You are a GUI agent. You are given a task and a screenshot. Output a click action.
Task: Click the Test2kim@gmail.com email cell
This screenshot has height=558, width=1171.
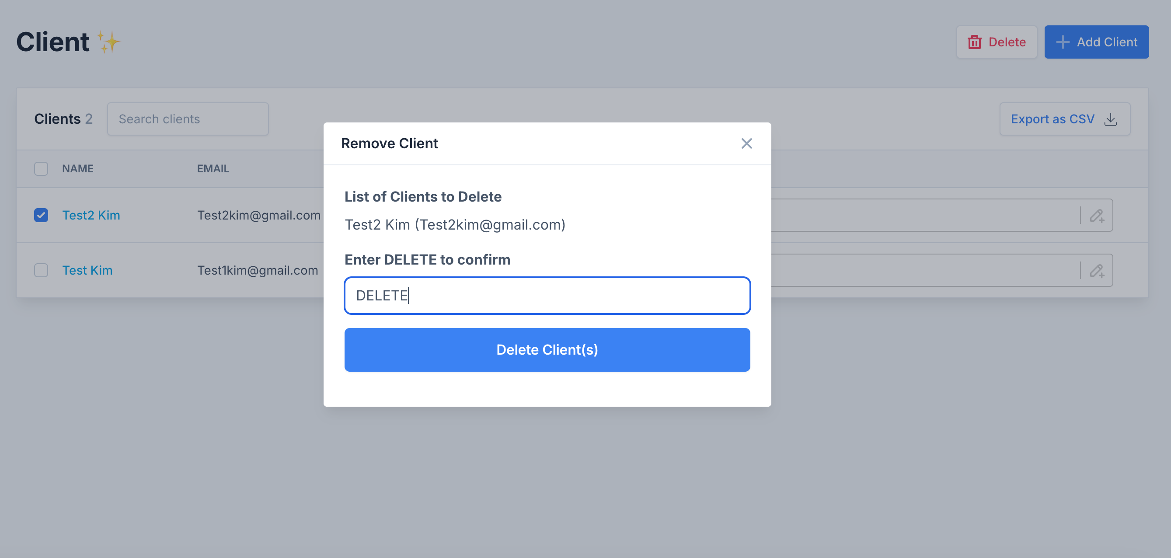click(259, 215)
